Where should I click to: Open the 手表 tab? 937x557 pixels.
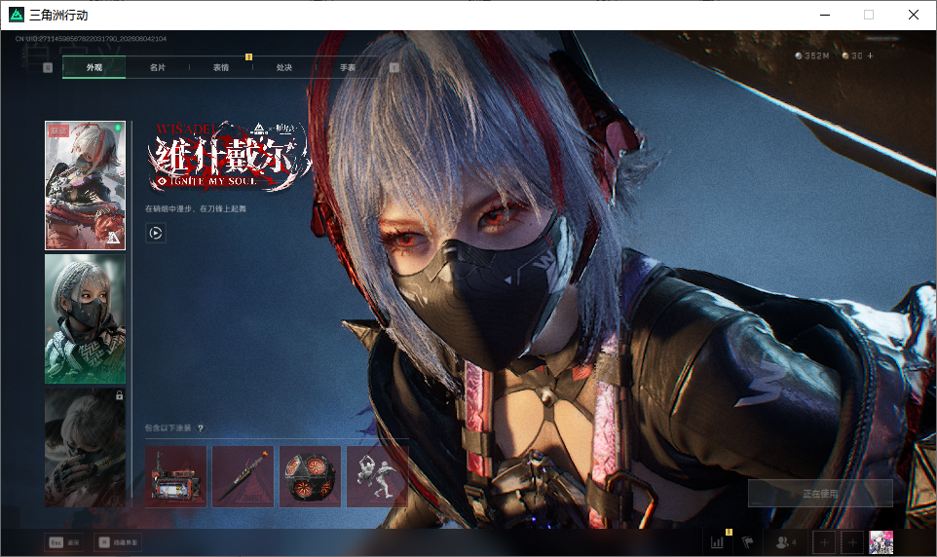point(348,67)
